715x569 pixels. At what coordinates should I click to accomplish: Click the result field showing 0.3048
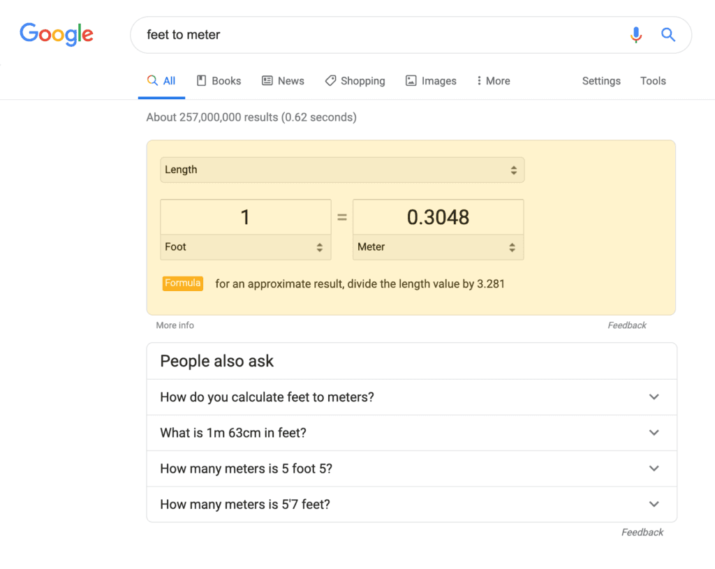(438, 217)
